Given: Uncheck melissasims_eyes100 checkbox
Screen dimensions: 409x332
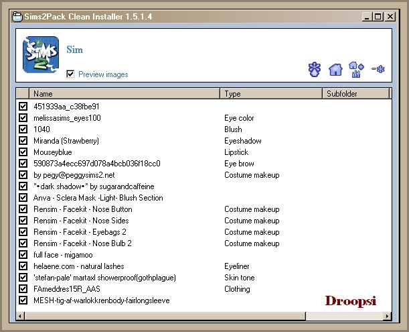Looking at the screenshot, I should [x=23, y=118].
